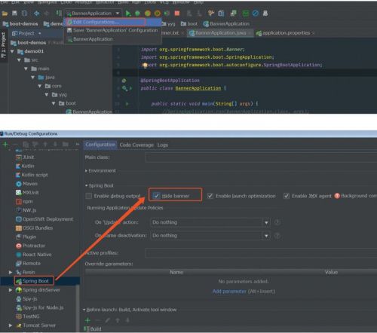The width and height of the screenshot is (377, 333).
Task: Click the Move Up arrow in configurations toolbar
Action: click(x=45, y=145)
